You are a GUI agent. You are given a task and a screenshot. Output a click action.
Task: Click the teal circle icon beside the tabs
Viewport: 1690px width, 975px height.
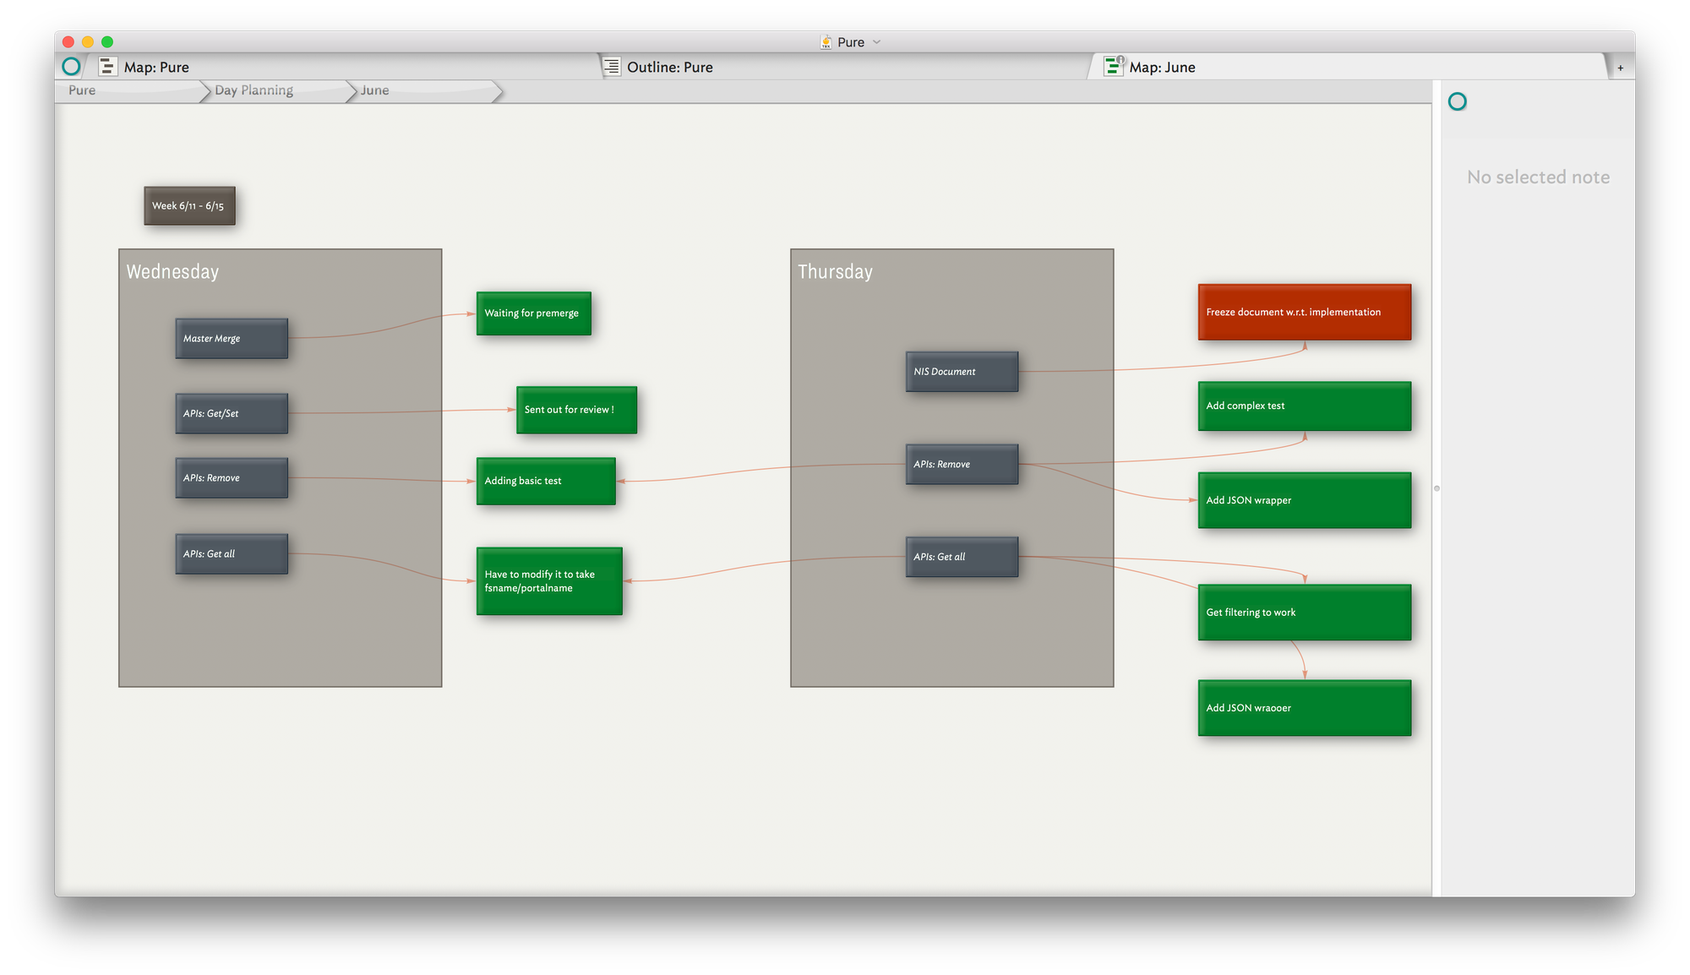tap(72, 66)
